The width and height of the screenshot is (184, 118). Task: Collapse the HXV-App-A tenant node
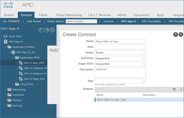click(2, 41)
